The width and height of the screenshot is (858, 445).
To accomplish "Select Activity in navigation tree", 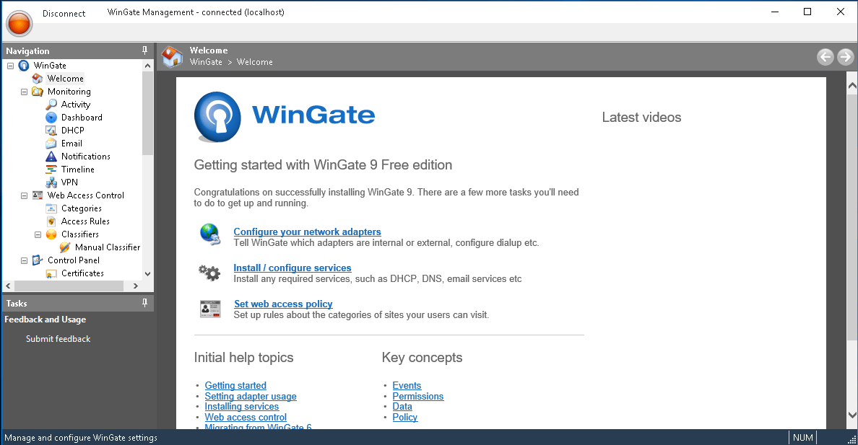I will (x=76, y=105).
